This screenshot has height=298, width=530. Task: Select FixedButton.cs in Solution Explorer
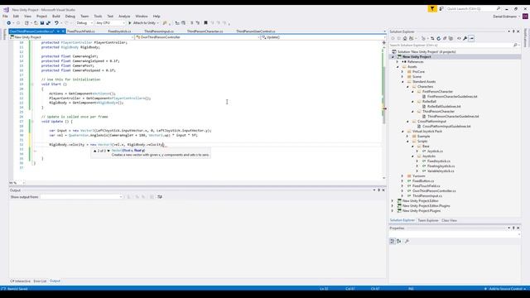423,181
